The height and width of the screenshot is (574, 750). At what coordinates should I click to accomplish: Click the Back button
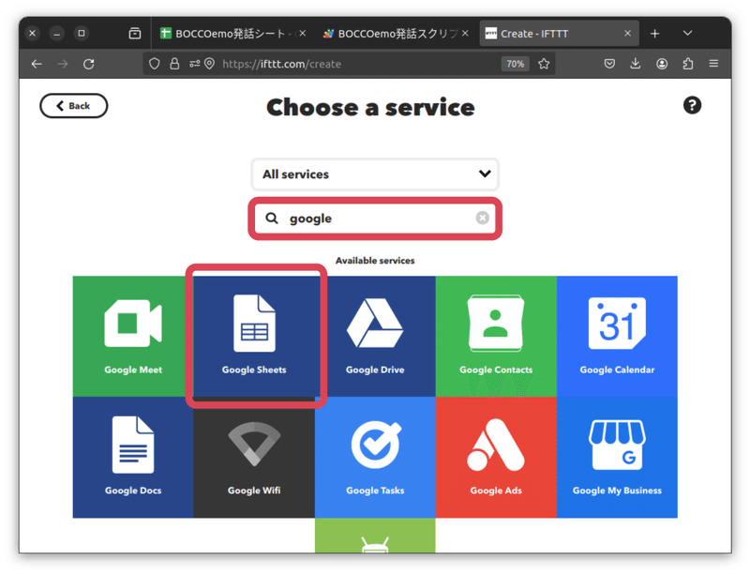tap(74, 106)
